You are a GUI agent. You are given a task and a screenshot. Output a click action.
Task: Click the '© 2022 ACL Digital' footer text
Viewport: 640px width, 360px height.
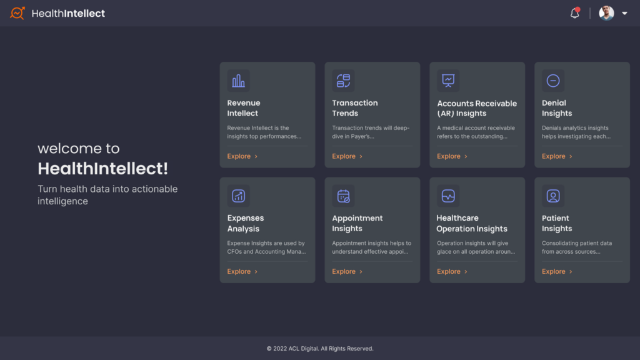pos(320,349)
